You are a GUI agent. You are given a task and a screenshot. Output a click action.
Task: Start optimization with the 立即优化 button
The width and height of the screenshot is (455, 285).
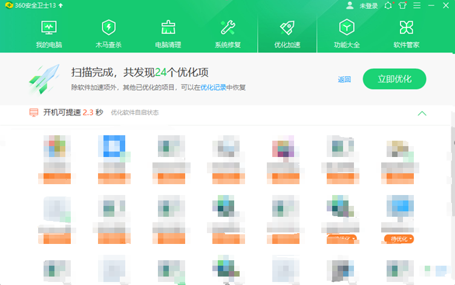(x=394, y=78)
